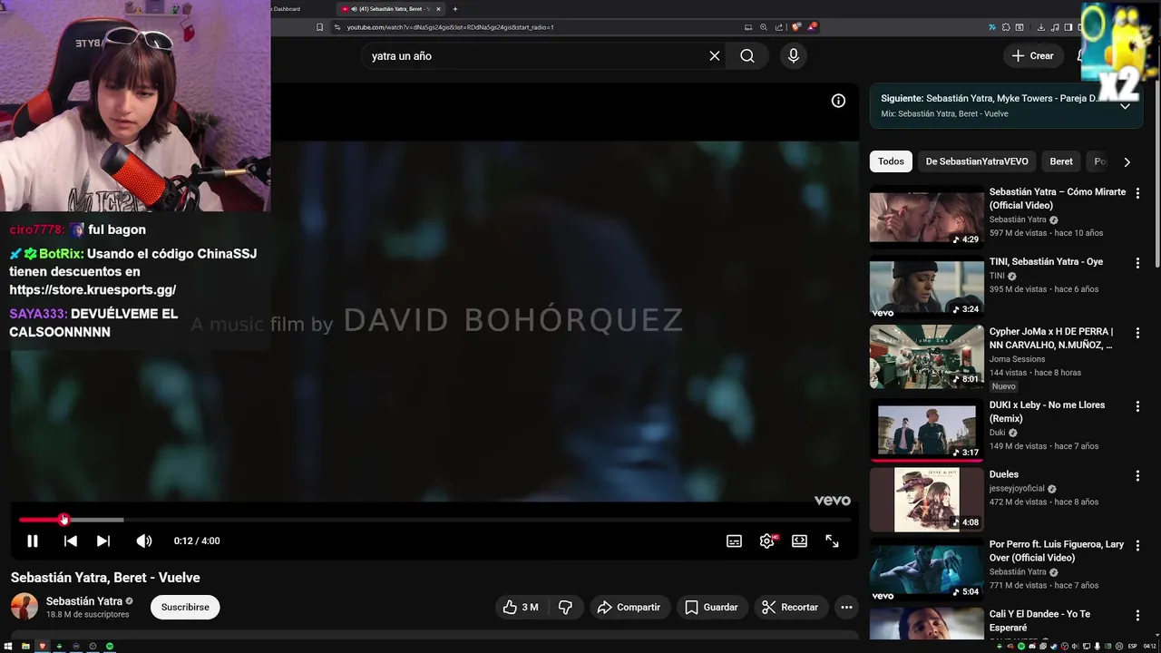Show more filter chips arrow

click(1127, 161)
